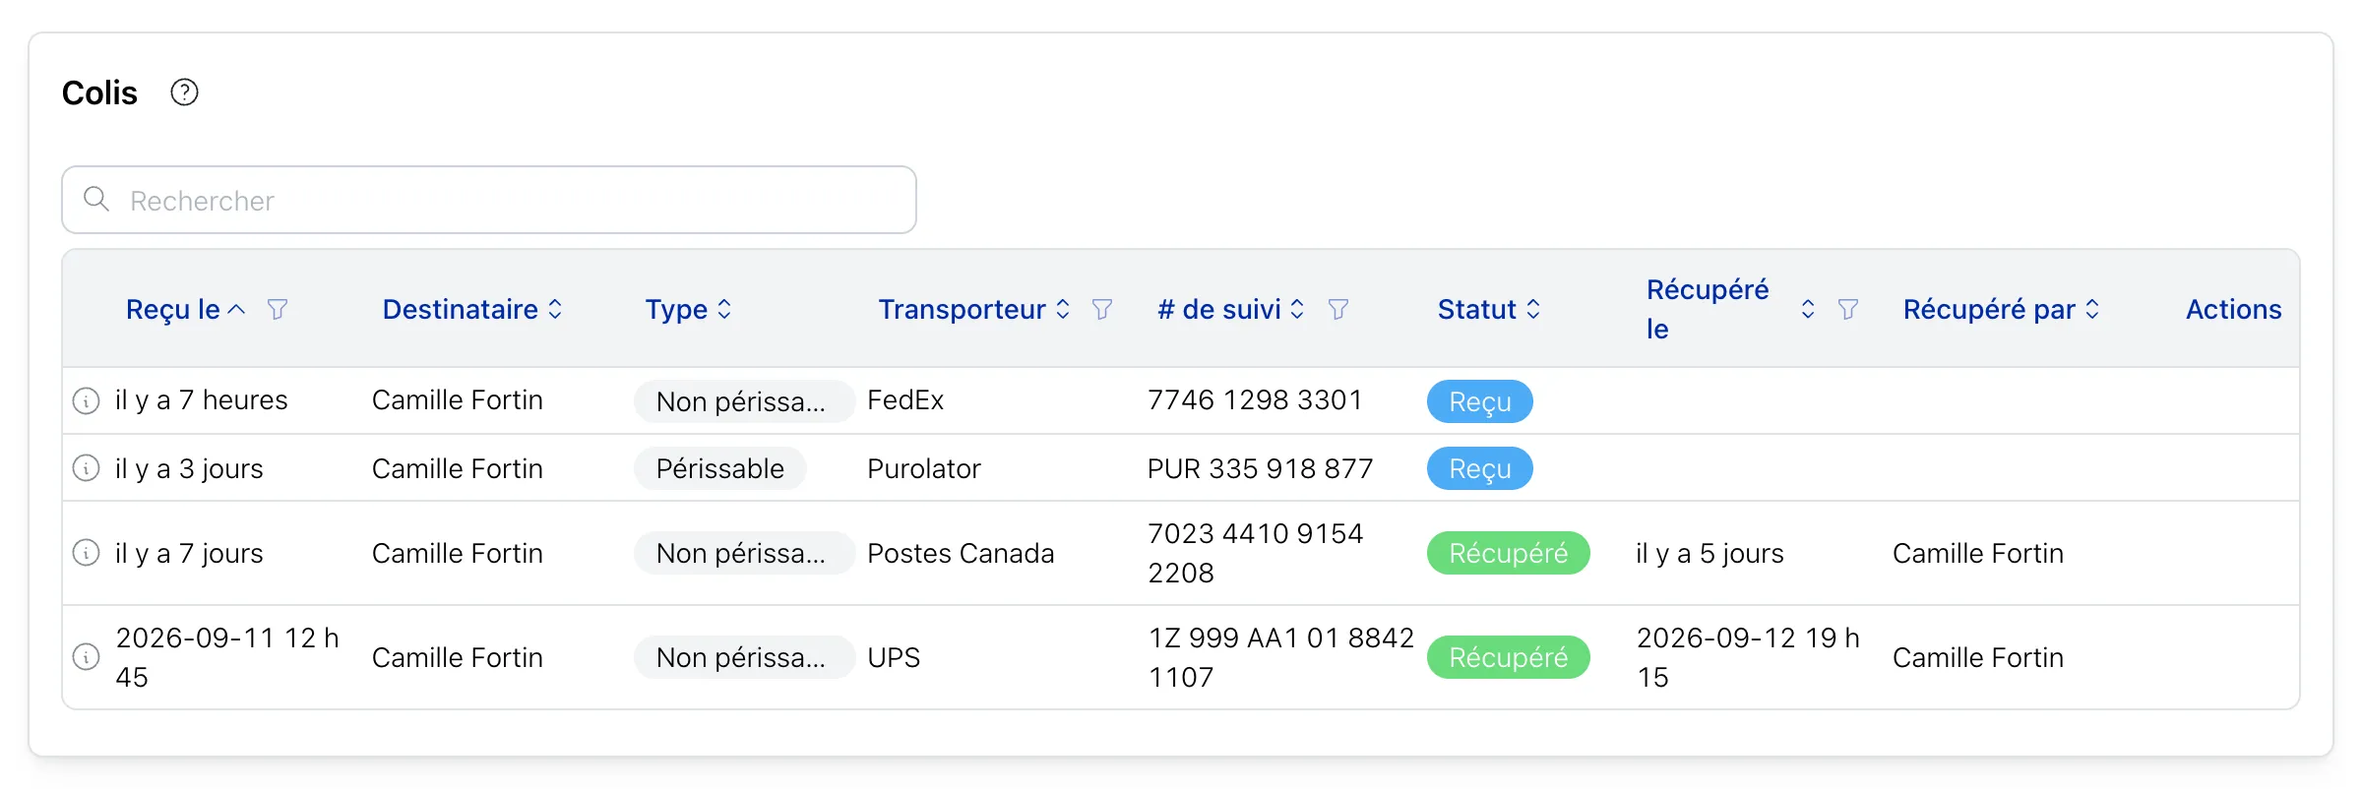Image resolution: width=2362 pixels, height=789 pixels.
Task: Click the Colis section title
Action: (x=99, y=92)
